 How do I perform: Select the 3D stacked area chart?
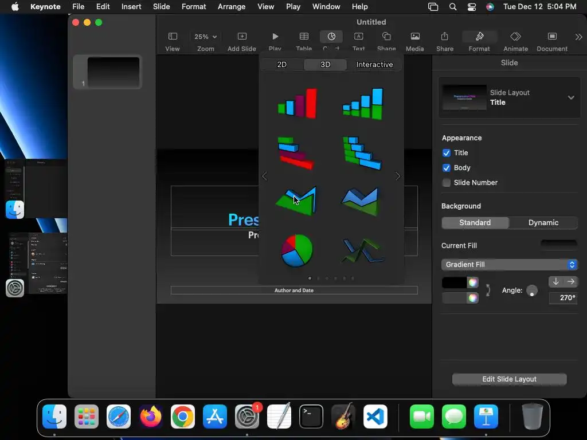tap(361, 201)
